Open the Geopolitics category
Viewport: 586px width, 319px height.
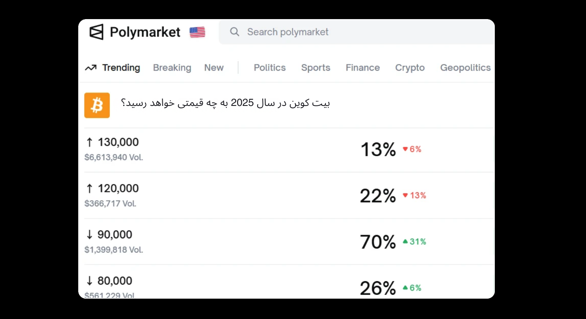pos(465,67)
